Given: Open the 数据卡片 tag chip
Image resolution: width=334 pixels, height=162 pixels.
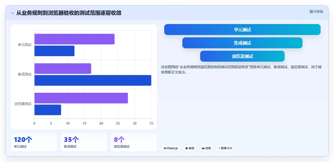Looking at the screenshot, I should [x=225, y=148].
